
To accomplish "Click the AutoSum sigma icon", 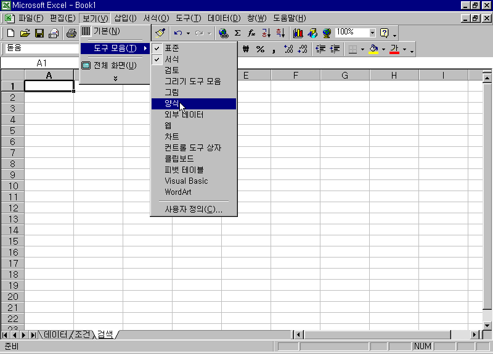I will pyautogui.click(x=237, y=33).
